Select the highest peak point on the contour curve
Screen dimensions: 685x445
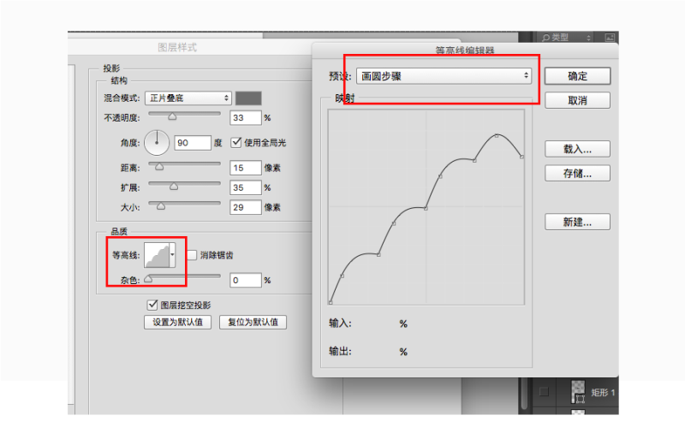coord(497,135)
